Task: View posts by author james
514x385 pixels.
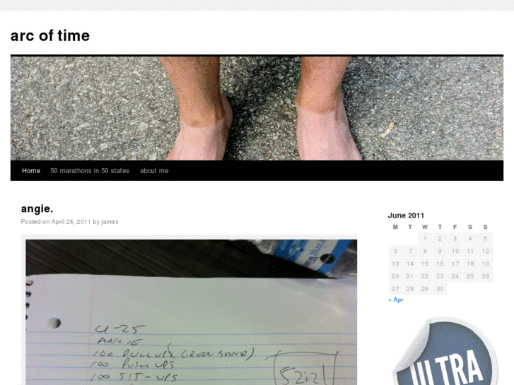Action: (110, 222)
